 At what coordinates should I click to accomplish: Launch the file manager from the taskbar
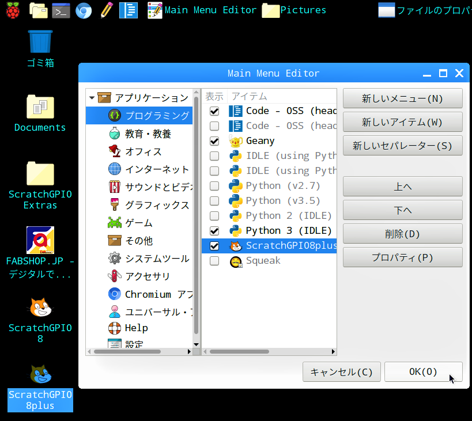[39, 10]
